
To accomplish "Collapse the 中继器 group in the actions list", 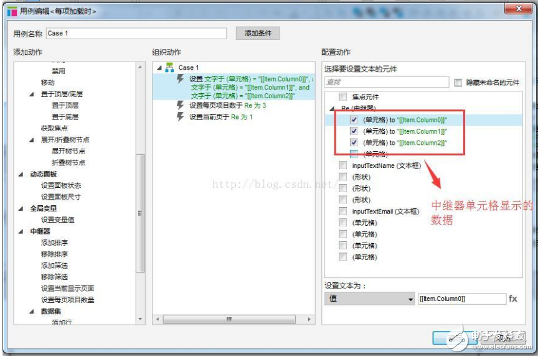I will pos(22,231).
